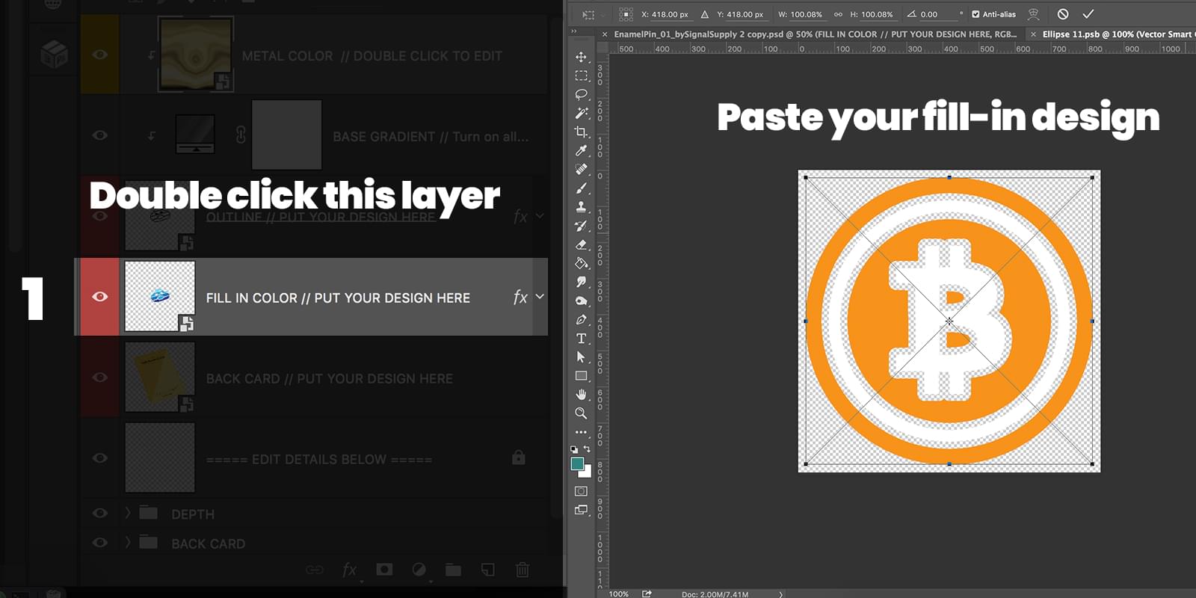This screenshot has width=1196, height=598.
Task: Add a layer mask
Action: pyautogui.click(x=384, y=570)
